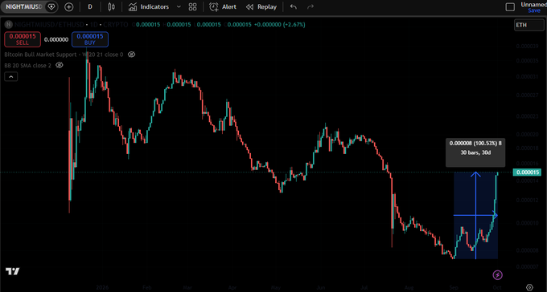Click the May label on time axis
The image size is (547, 292).
276,288
